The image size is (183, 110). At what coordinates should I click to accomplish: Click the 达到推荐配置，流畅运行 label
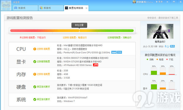pos(119,37)
